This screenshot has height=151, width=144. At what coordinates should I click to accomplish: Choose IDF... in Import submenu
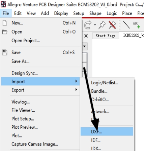107,140
